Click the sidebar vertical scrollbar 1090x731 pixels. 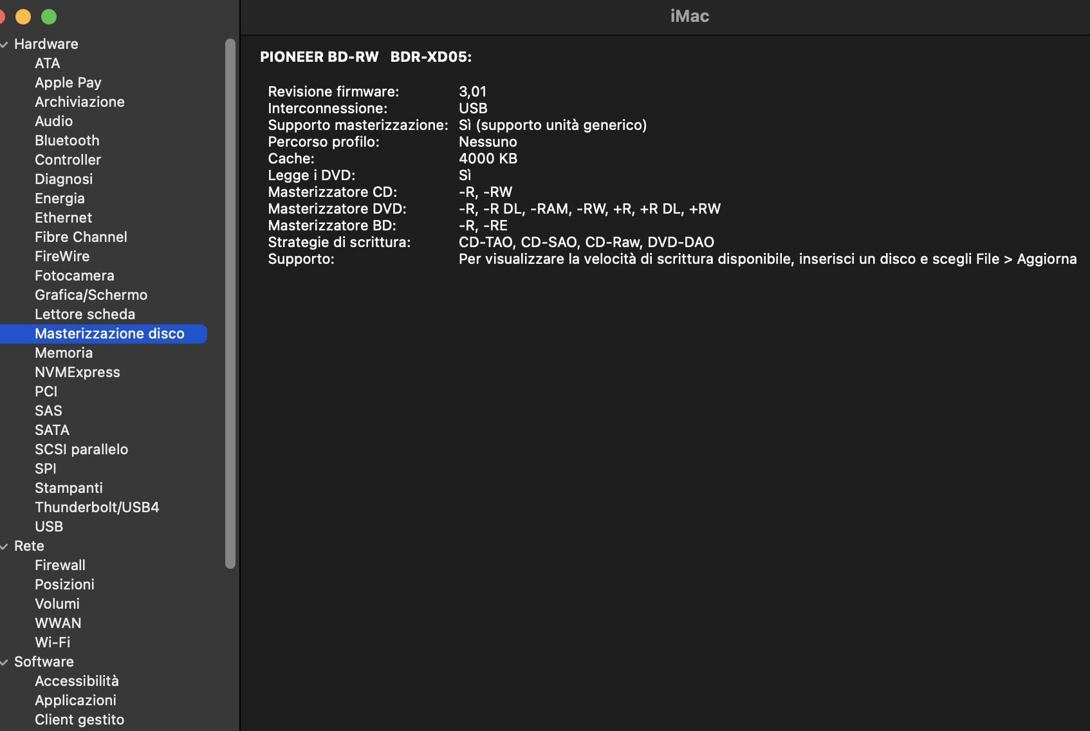230,304
